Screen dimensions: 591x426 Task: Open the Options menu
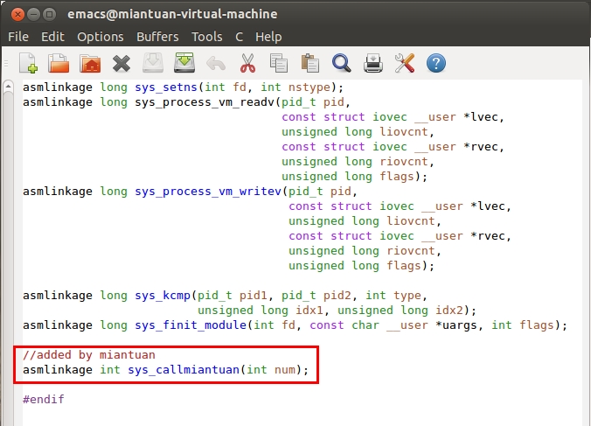pyautogui.click(x=101, y=37)
